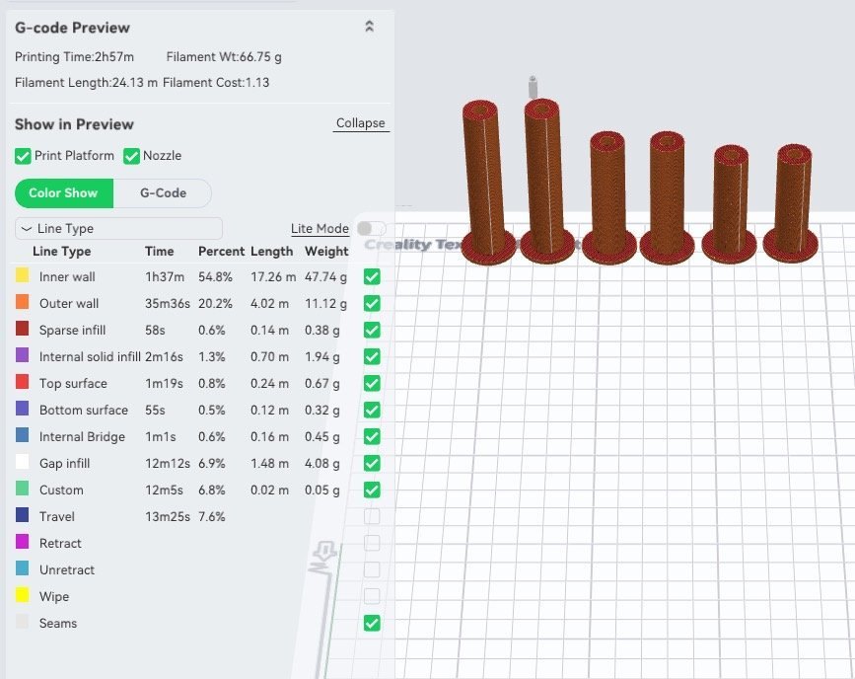Click the Inner wall yellow color swatch
The image size is (855, 679).
click(x=23, y=276)
